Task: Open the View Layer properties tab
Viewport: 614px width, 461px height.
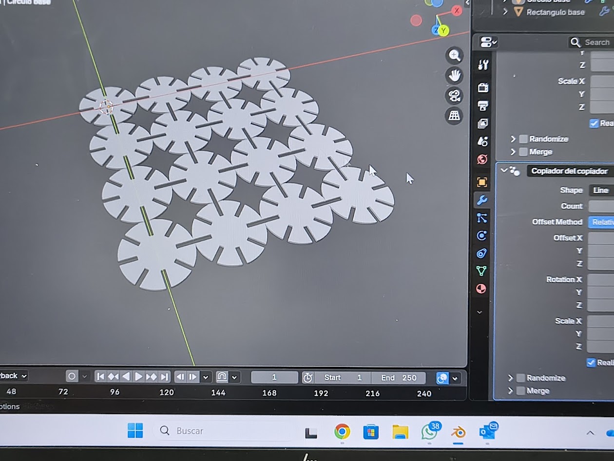Action: (483, 123)
